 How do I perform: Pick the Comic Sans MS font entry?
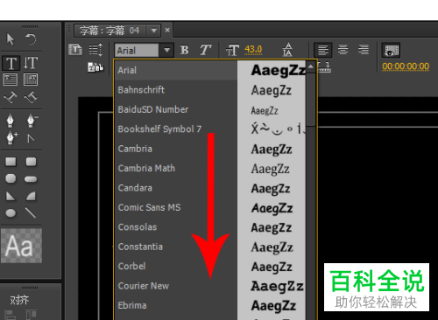click(176, 207)
